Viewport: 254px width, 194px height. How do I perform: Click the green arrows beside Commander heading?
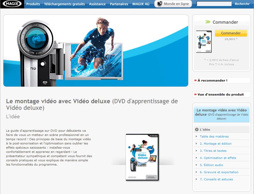pyautogui.click(x=208, y=22)
